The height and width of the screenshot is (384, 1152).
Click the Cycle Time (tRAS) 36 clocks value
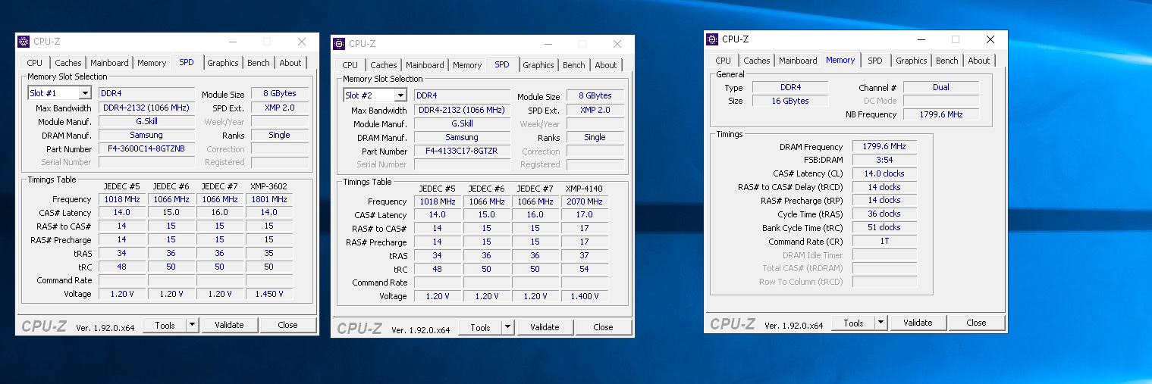[x=884, y=214]
